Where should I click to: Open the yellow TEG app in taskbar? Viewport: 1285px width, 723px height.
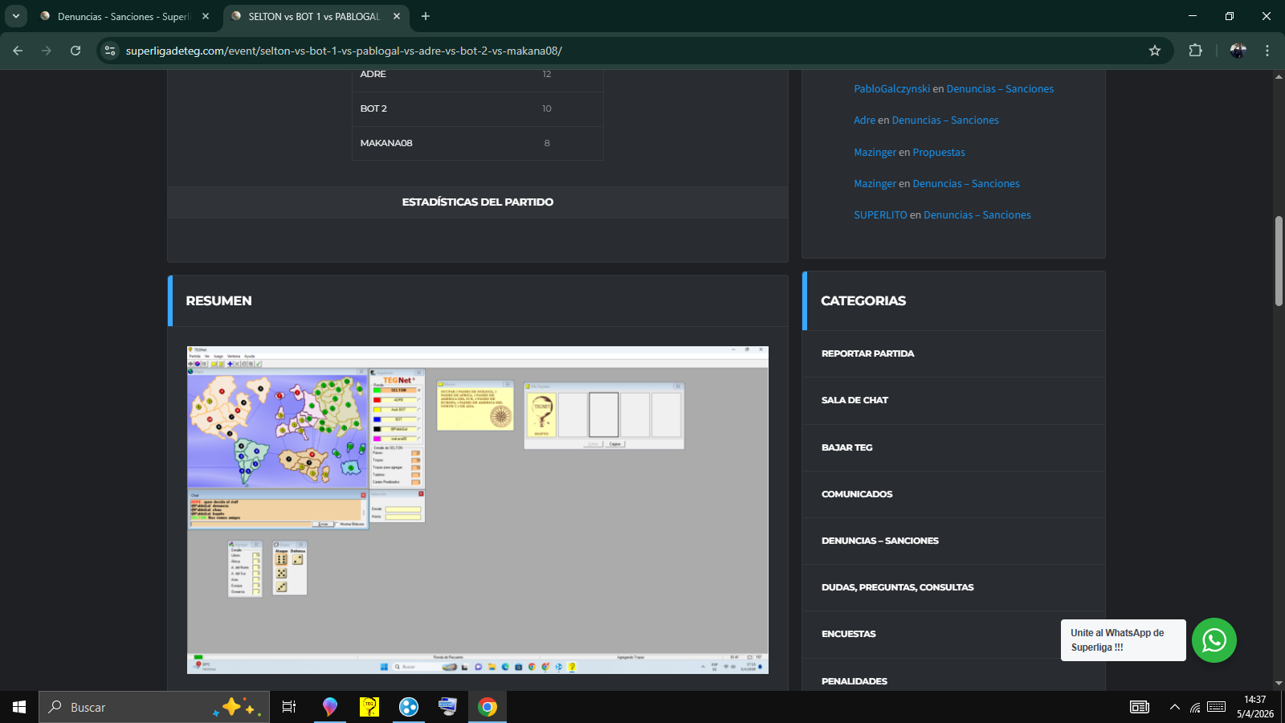[x=369, y=707]
